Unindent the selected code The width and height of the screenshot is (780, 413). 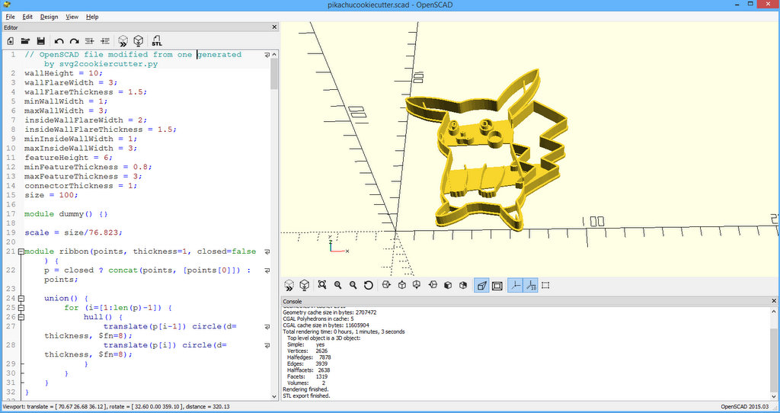90,41
